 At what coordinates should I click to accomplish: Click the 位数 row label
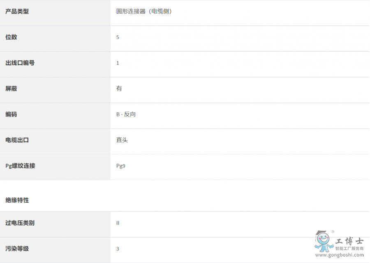[x=11, y=37]
